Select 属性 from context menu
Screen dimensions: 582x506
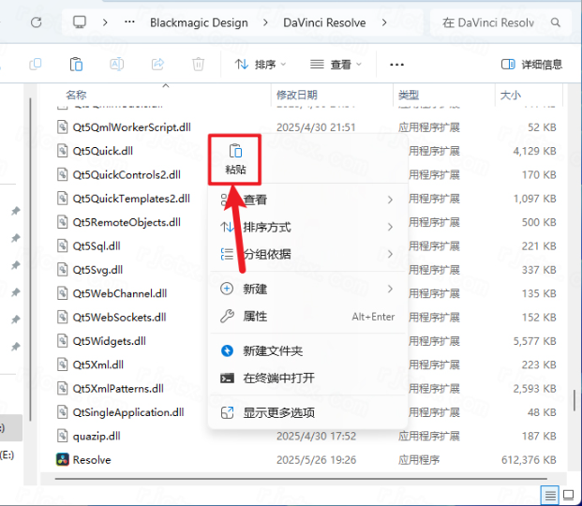click(x=307, y=317)
